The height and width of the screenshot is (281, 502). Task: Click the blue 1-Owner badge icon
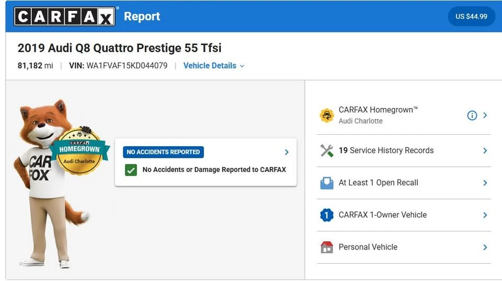pyautogui.click(x=326, y=215)
